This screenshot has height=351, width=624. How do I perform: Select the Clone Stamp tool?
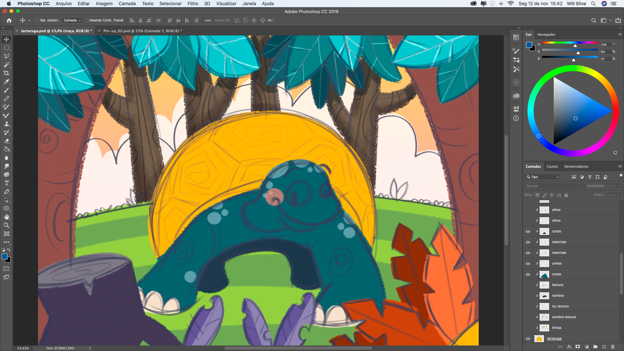(6, 124)
